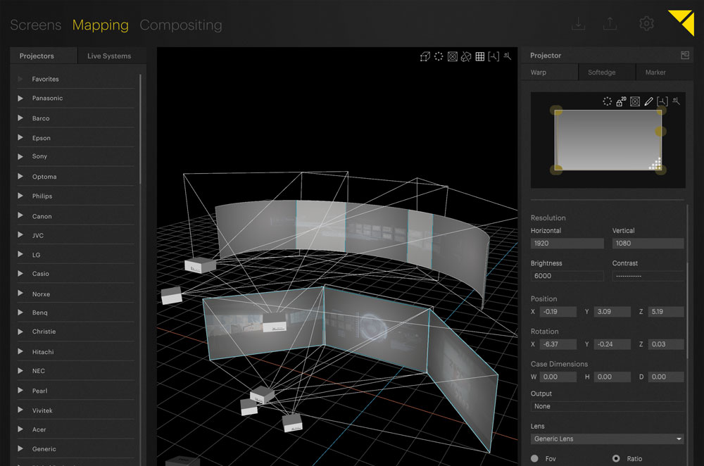Select the Fov radio button

(534, 458)
